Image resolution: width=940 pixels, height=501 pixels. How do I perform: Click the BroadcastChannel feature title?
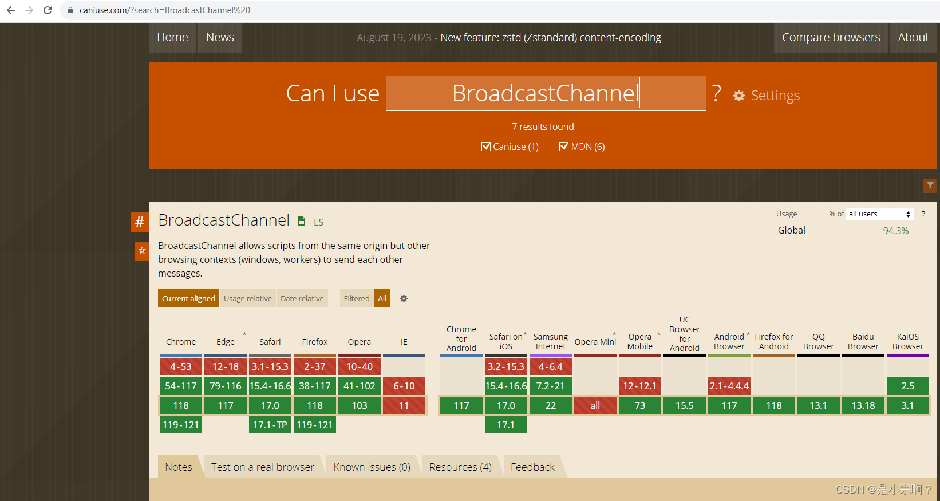pos(224,220)
